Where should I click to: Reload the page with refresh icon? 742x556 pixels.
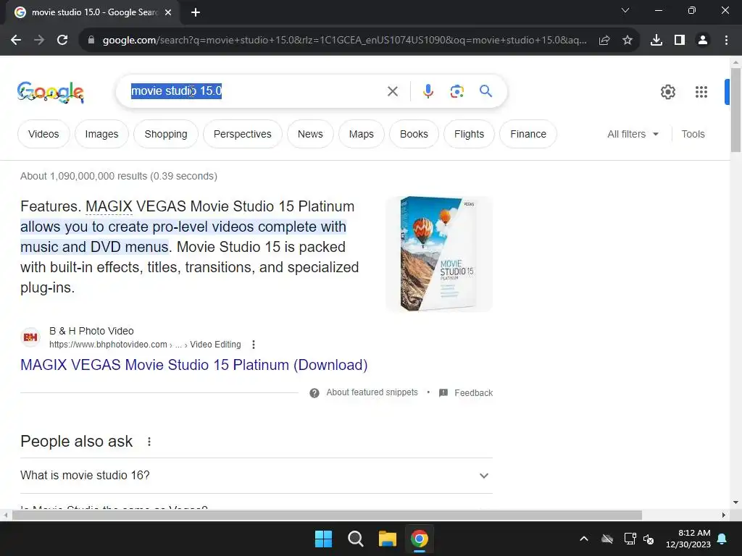(62, 41)
